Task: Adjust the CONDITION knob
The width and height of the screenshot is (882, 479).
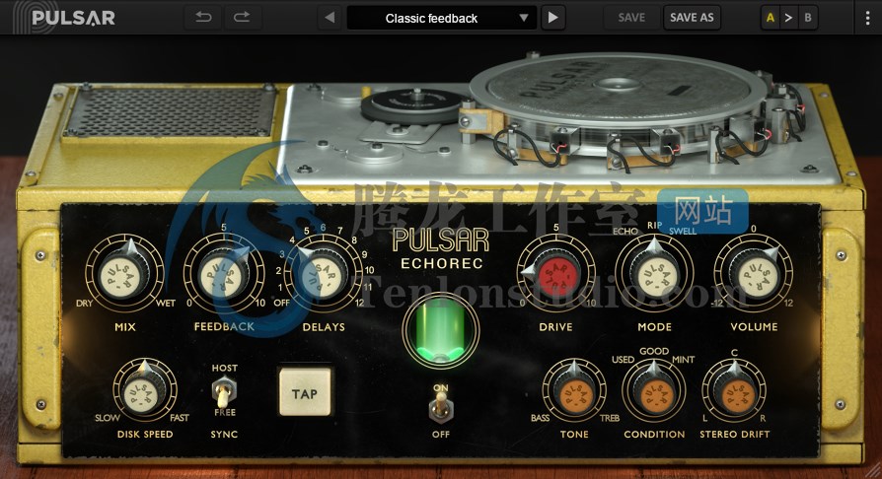Action: 654,391
